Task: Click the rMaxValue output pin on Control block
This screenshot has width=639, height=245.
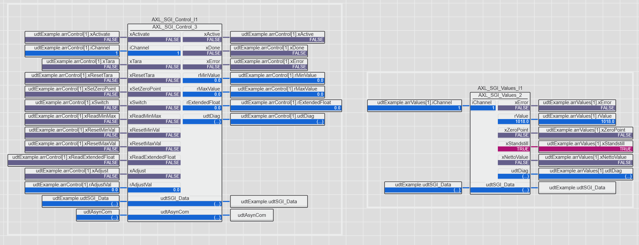Action: coord(202,92)
